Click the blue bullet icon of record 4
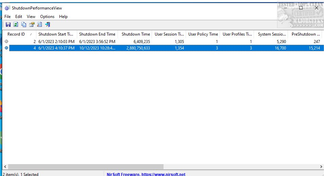The height and width of the screenshot is (176, 324). point(6,48)
